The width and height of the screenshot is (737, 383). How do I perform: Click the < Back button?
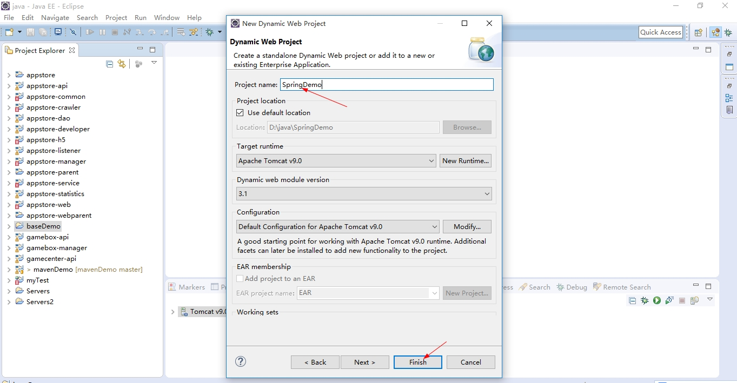pyautogui.click(x=315, y=362)
